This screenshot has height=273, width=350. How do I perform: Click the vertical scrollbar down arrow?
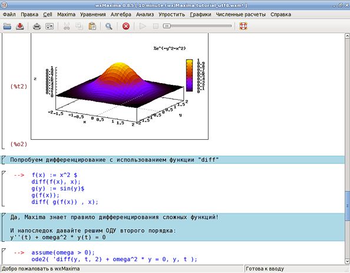(x=347, y=261)
